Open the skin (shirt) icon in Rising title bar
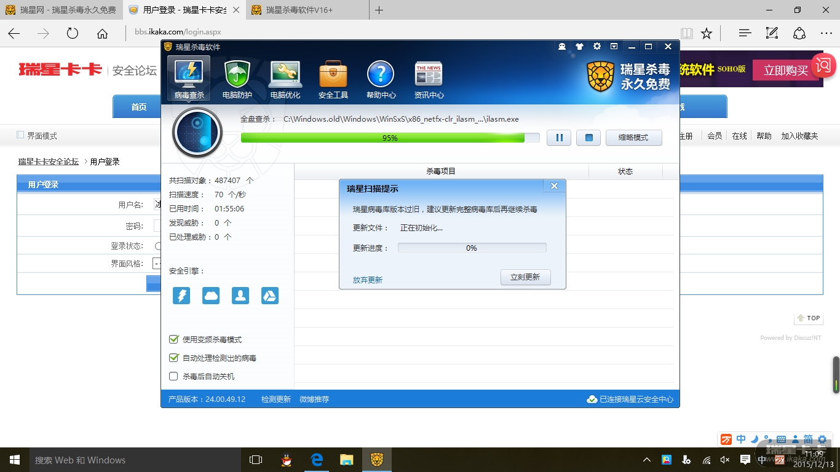840x472 pixels. (579, 47)
